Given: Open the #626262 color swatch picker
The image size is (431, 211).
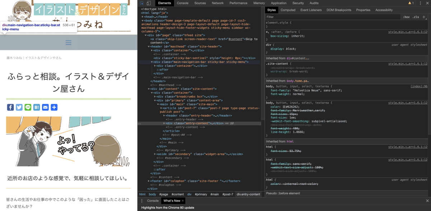Looking at the screenshot, I should [284, 107].
